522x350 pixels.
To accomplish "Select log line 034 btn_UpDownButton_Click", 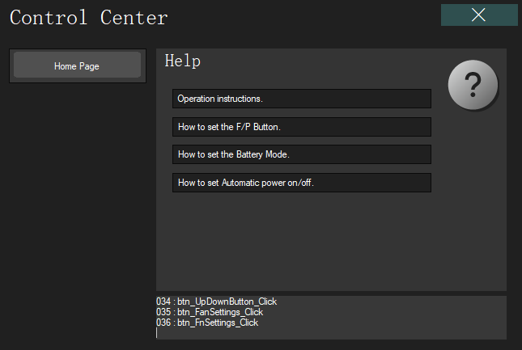I will (x=216, y=302).
